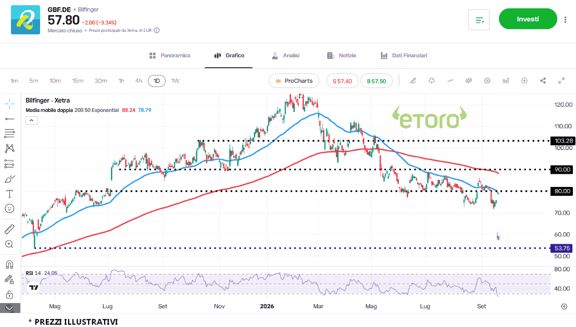The image size is (576, 327).
Task: Select the crosshair cursor tool
Action: (9, 104)
